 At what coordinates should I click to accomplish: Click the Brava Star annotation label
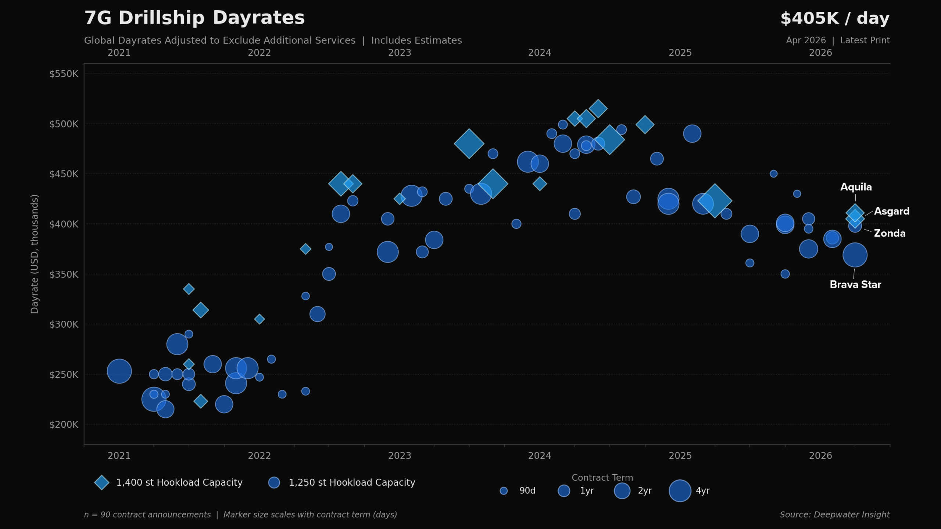pyautogui.click(x=855, y=285)
